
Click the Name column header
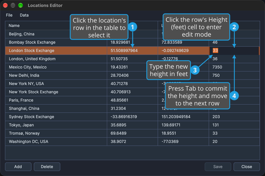[56, 25]
